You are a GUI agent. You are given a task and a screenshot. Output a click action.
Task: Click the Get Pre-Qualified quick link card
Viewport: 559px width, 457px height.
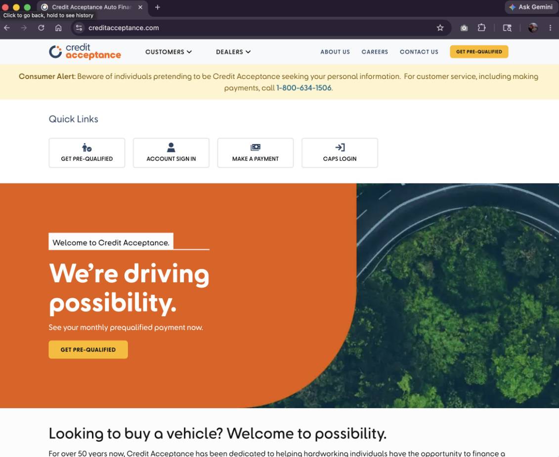tap(87, 152)
